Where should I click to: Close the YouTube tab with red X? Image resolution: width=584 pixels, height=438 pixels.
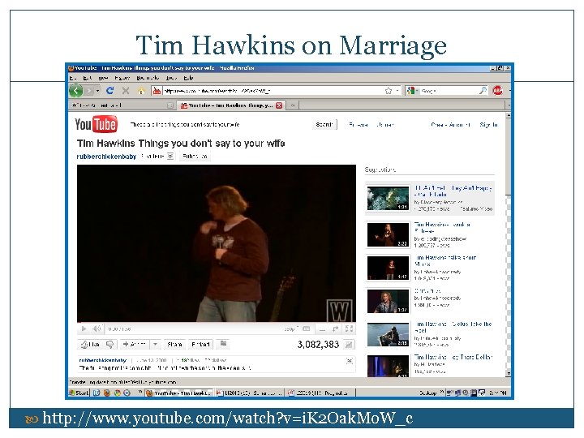[x=279, y=105]
